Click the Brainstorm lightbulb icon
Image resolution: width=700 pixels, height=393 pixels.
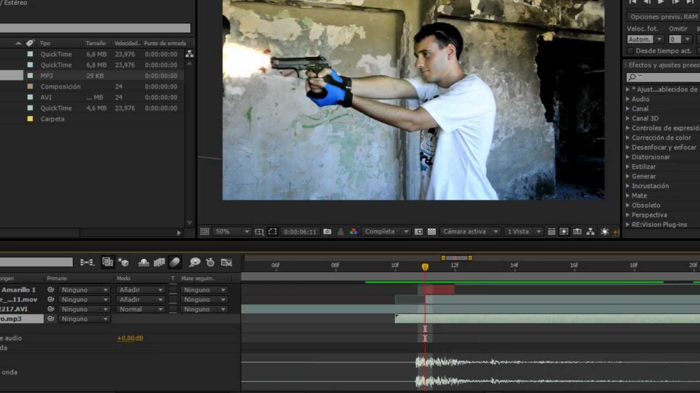(195, 263)
